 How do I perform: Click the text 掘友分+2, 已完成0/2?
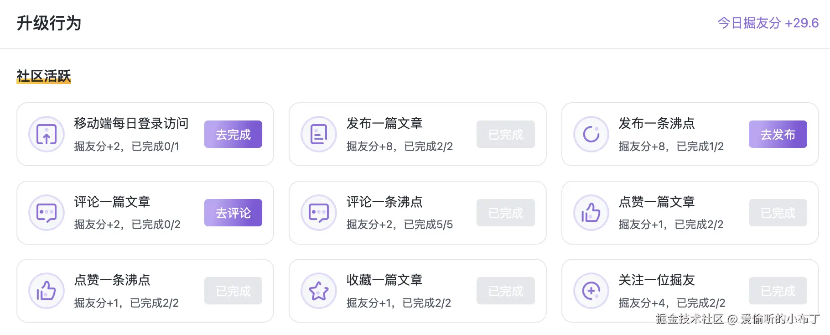click(127, 225)
